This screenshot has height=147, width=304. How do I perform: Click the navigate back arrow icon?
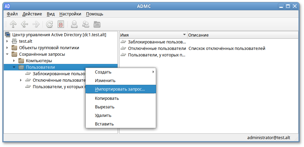pyautogui.click(x=25, y=24)
